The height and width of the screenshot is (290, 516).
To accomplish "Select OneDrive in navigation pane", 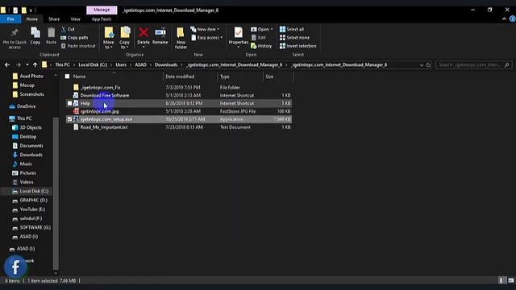I will 26,106.
